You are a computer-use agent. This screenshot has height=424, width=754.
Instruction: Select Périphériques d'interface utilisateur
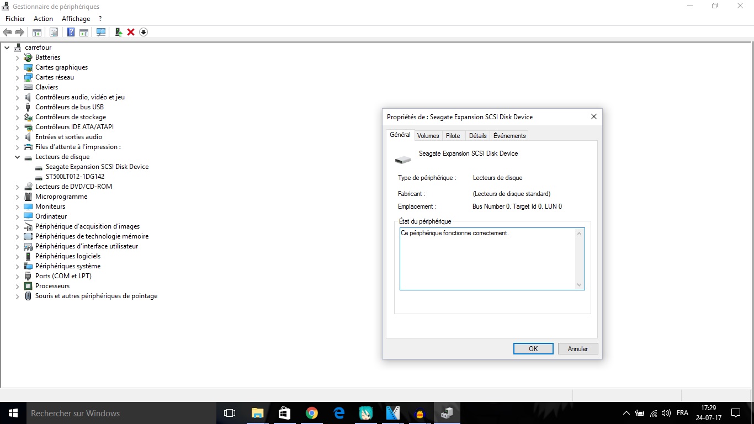[87, 246]
